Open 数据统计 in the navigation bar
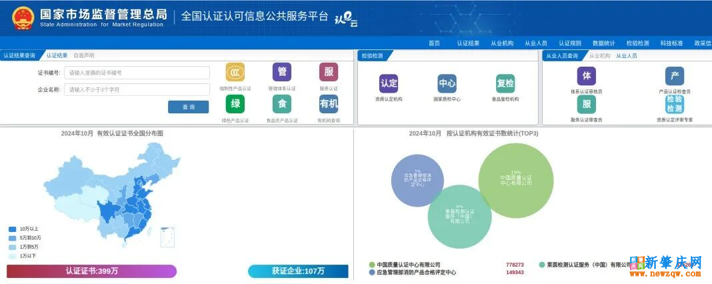Image resolution: width=712 pixels, height=284 pixels. (x=603, y=43)
